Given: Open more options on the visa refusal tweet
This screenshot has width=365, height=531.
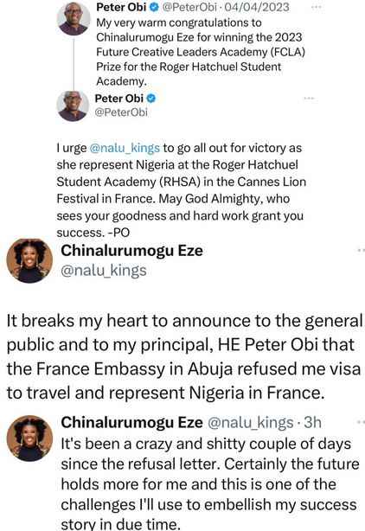Looking at the screenshot, I should click(361, 251).
